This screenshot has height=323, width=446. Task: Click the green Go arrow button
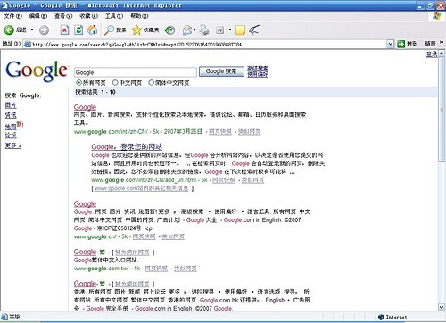[x=401, y=44]
